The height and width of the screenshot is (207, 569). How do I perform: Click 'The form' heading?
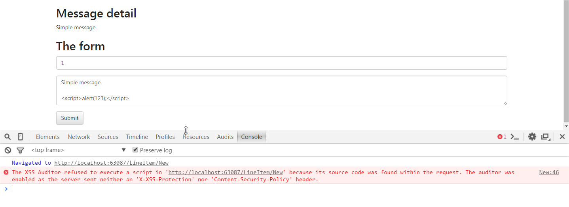(80, 46)
